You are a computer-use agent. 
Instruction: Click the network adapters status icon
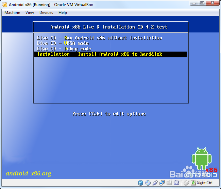tap(162, 183)
